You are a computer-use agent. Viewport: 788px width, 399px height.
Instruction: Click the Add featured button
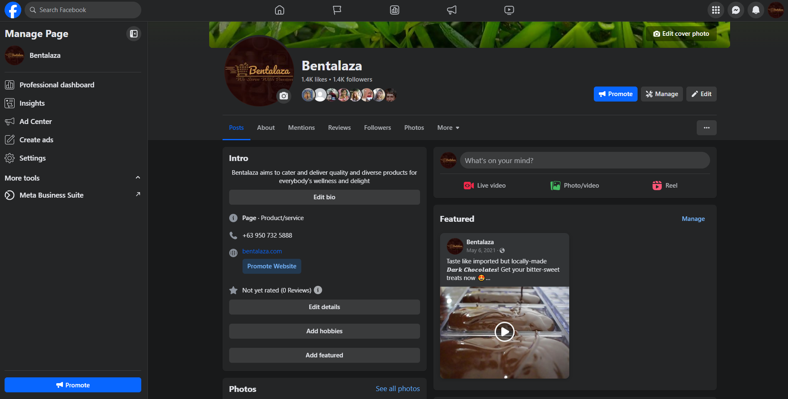click(325, 355)
